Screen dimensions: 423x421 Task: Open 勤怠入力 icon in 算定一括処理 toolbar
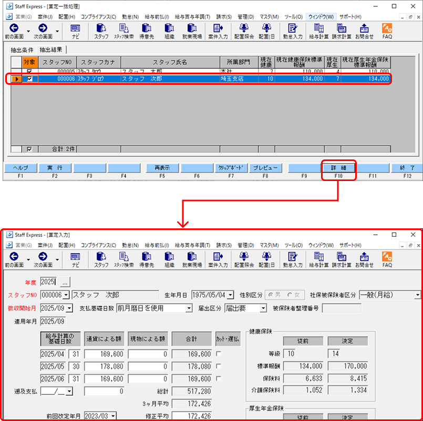(x=293, y=28)
